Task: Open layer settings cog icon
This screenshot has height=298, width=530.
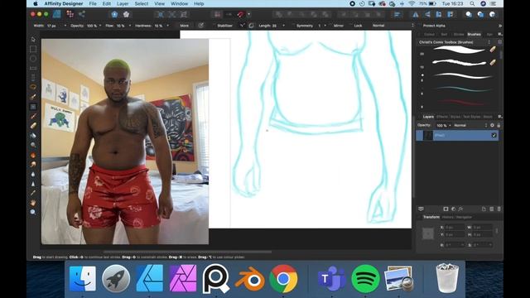Action: pyautogui.click(x=492, y=125)
